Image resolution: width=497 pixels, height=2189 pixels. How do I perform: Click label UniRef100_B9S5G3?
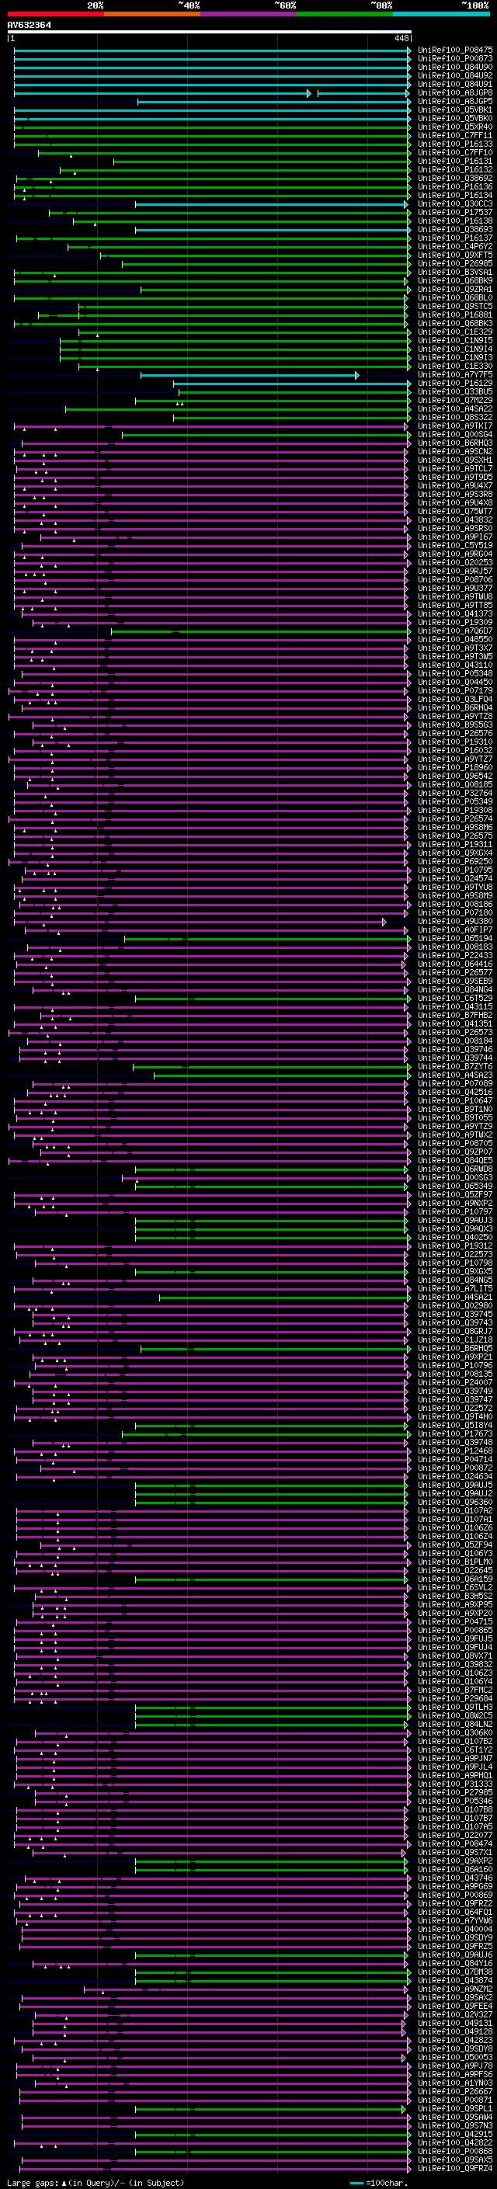(454, 724)
